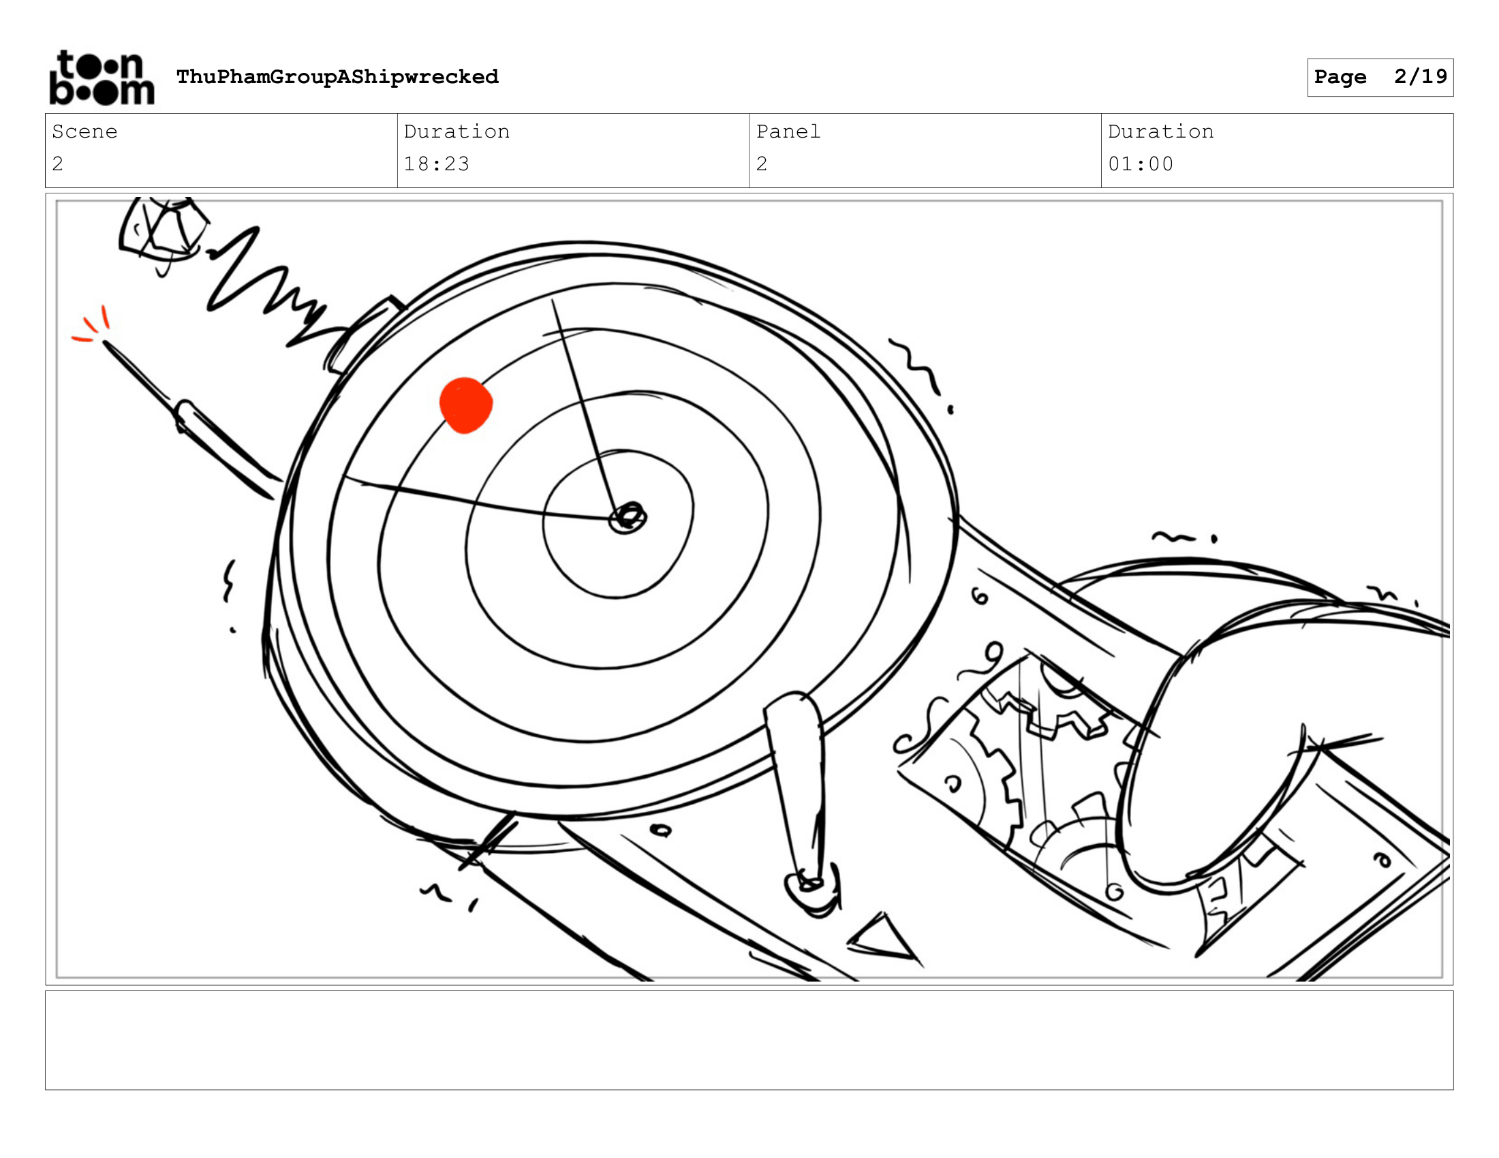Click the scene duration value 18:23

tap(437, 165)
